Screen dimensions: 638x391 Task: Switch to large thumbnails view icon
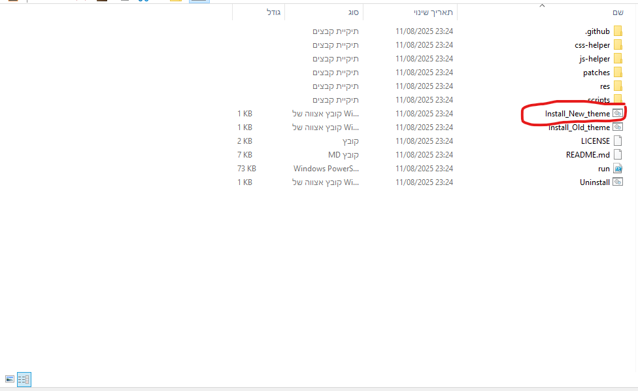pos(10,379)
